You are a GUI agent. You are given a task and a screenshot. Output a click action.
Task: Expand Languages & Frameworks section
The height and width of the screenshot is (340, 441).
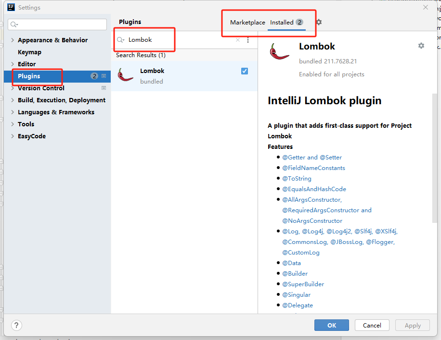13,112
